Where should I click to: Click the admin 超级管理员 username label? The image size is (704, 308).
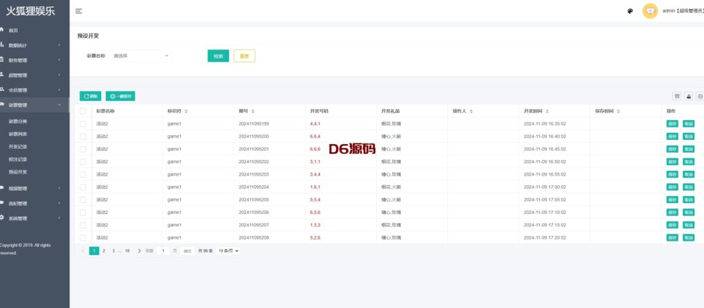point(683,11)
